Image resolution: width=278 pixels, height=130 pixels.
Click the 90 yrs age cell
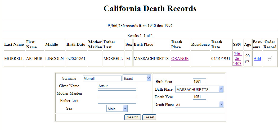point(248,59)
